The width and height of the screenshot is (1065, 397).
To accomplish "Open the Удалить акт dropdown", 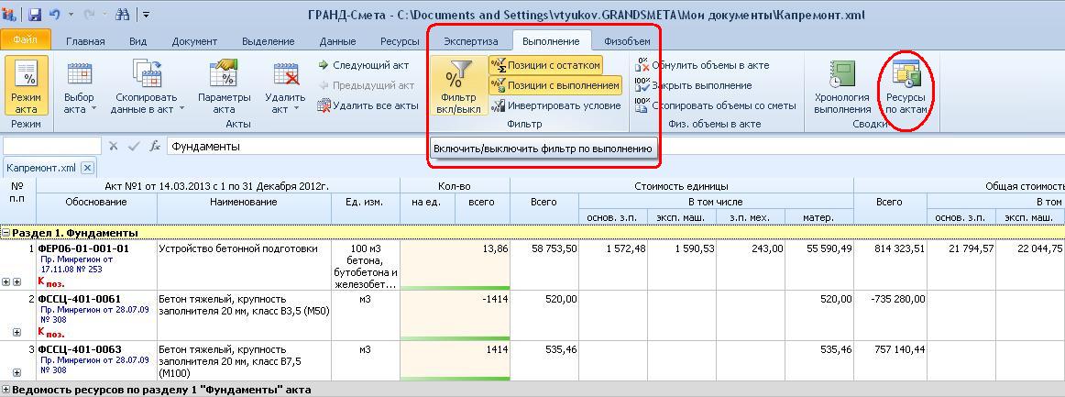I will (285, 86).
